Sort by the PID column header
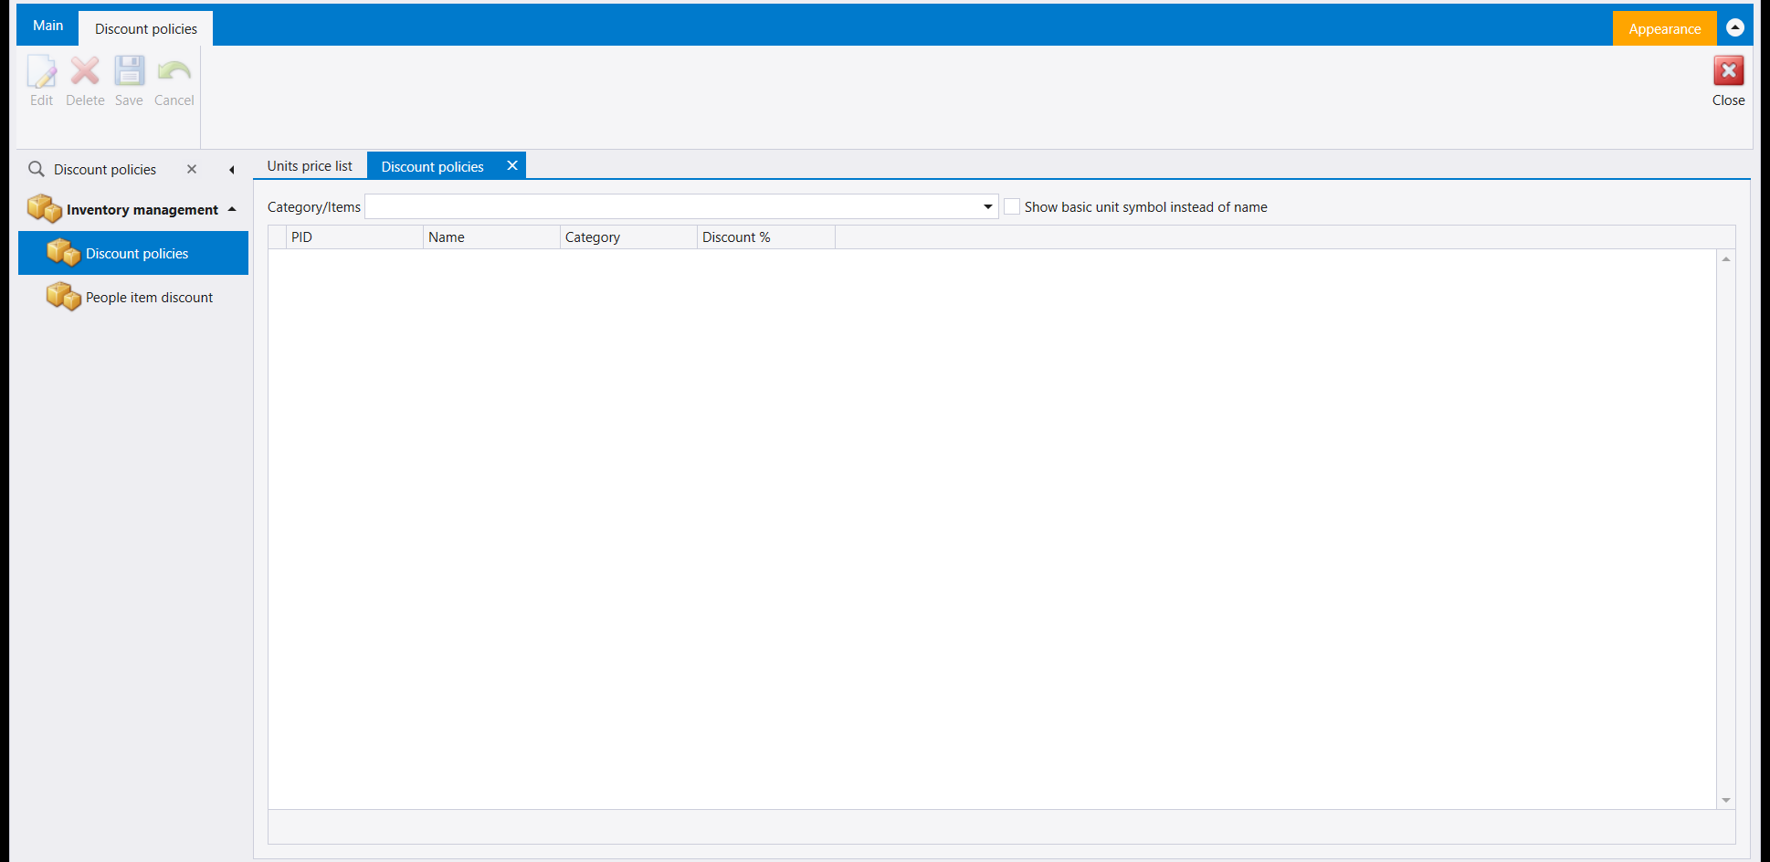The height and width of the screenshot is (862, 1770). coord(354,237)
